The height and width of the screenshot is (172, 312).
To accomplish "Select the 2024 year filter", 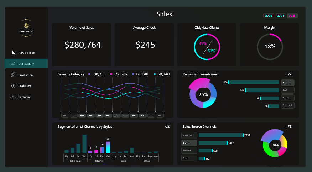I will [x=280, y=16].
